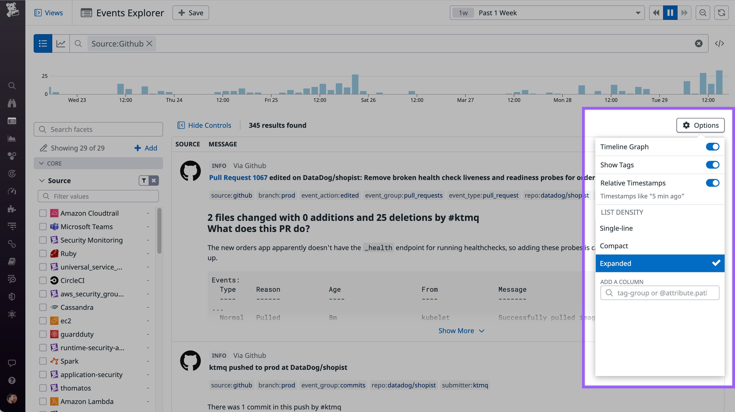
Task: Refresh events using the reload icon
Action: click(722, 13)
